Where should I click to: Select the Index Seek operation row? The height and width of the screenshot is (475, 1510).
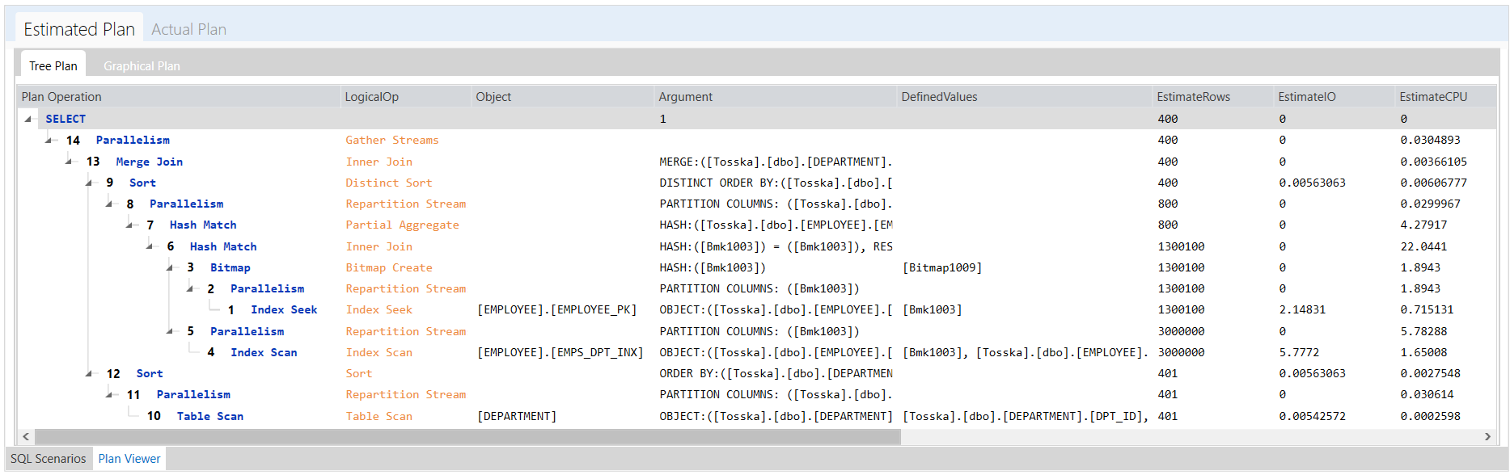point(756,309)
